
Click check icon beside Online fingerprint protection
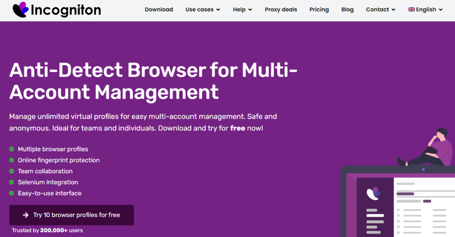(12, 160)
